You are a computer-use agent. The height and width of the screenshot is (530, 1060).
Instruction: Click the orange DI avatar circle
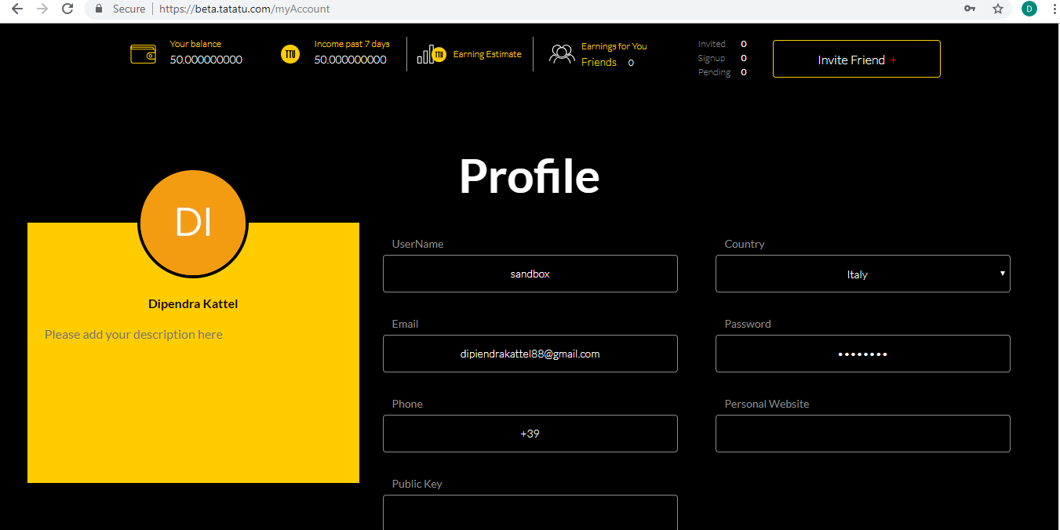(193, 223)
